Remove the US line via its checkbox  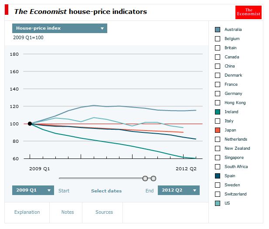[218, 203]
